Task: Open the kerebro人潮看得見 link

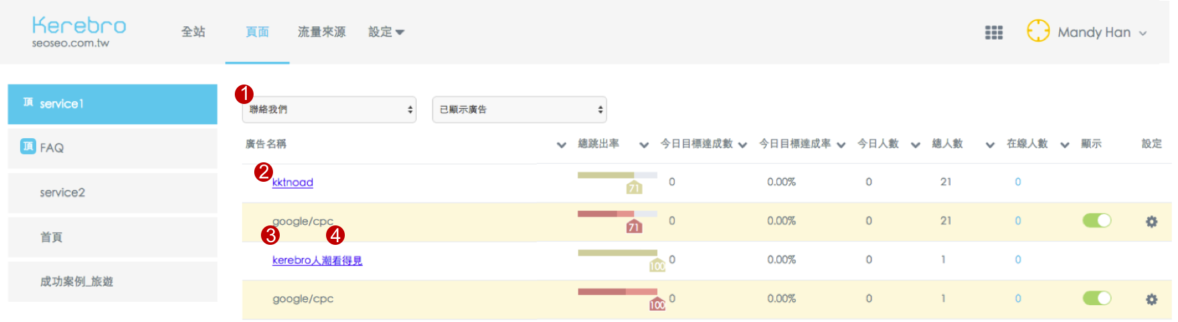Action: coord(317,260)
